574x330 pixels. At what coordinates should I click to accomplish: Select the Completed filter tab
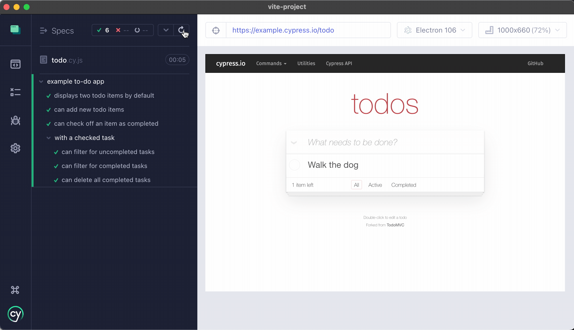403,185
